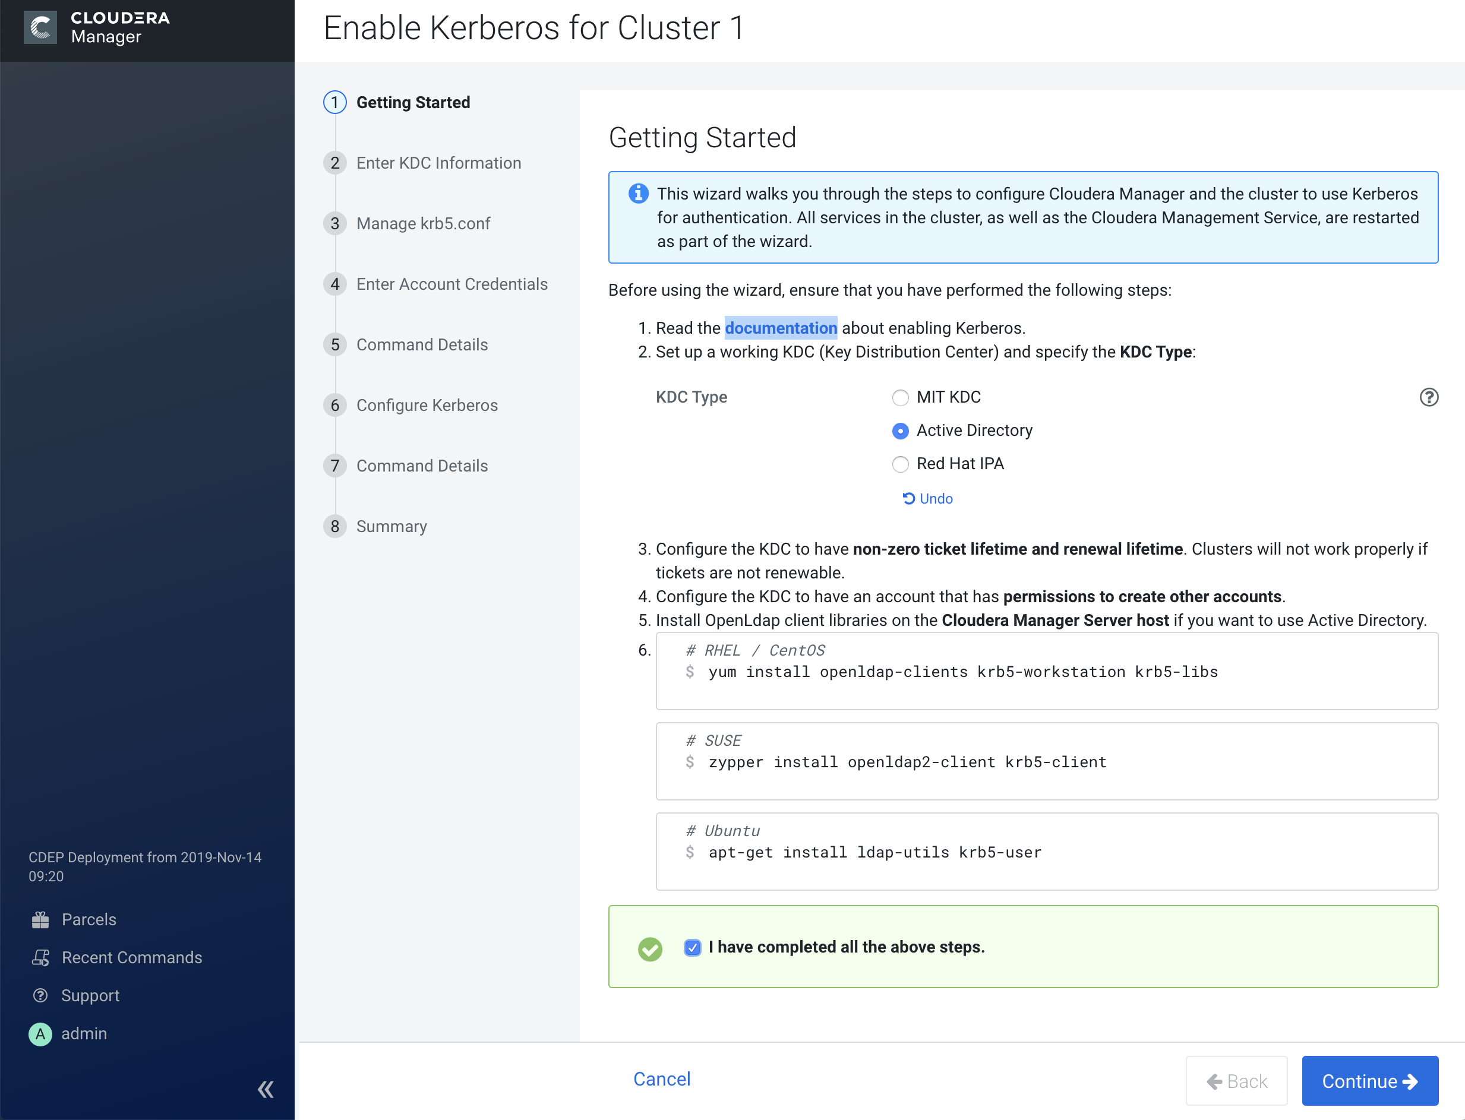Click the Support question mark icon

40,996
